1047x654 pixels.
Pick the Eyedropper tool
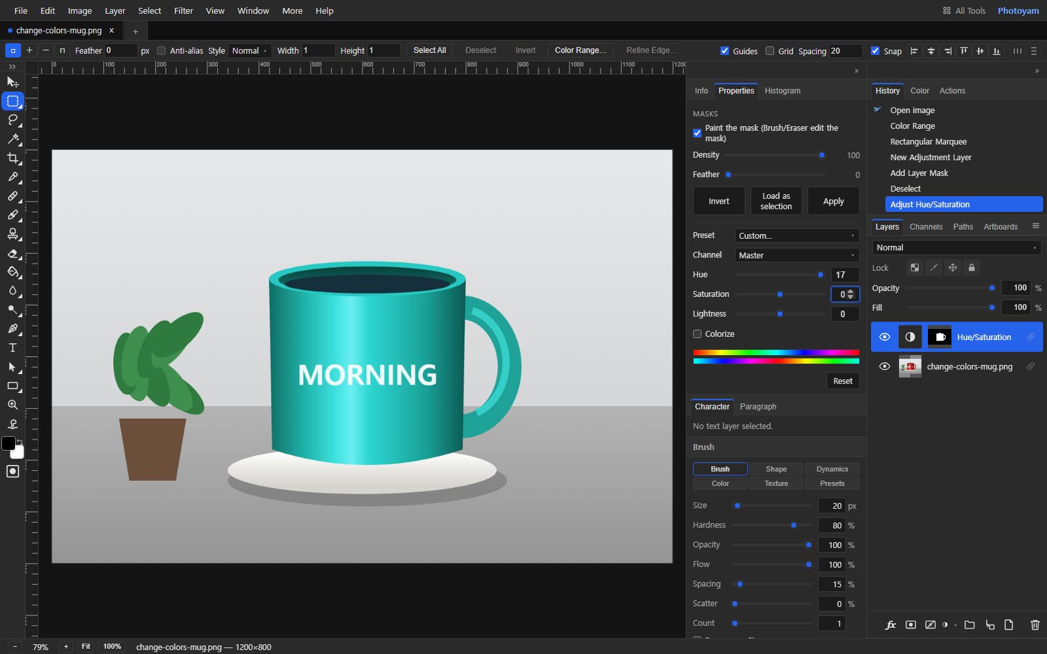pyautogui.click(x=12, y=177)
